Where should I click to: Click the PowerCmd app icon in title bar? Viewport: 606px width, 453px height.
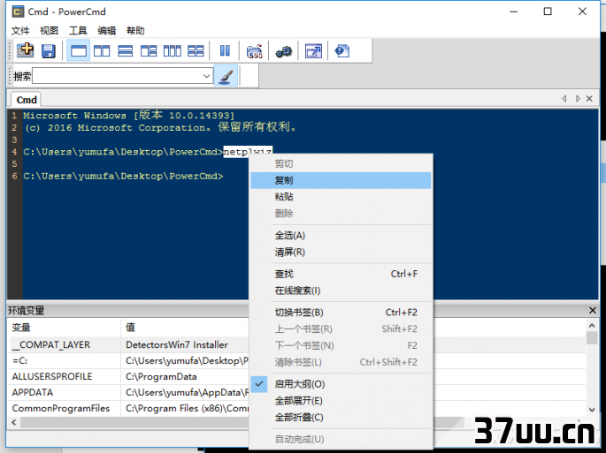pos(18,11)
